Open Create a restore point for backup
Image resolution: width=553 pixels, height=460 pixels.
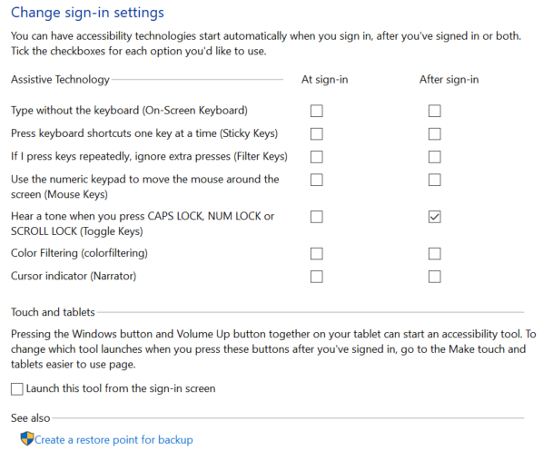(x=114, y=440)
